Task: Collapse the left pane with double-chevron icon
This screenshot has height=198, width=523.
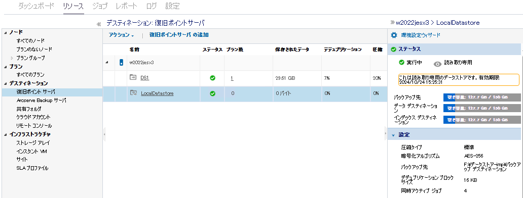Action: [x=99, y=24]
